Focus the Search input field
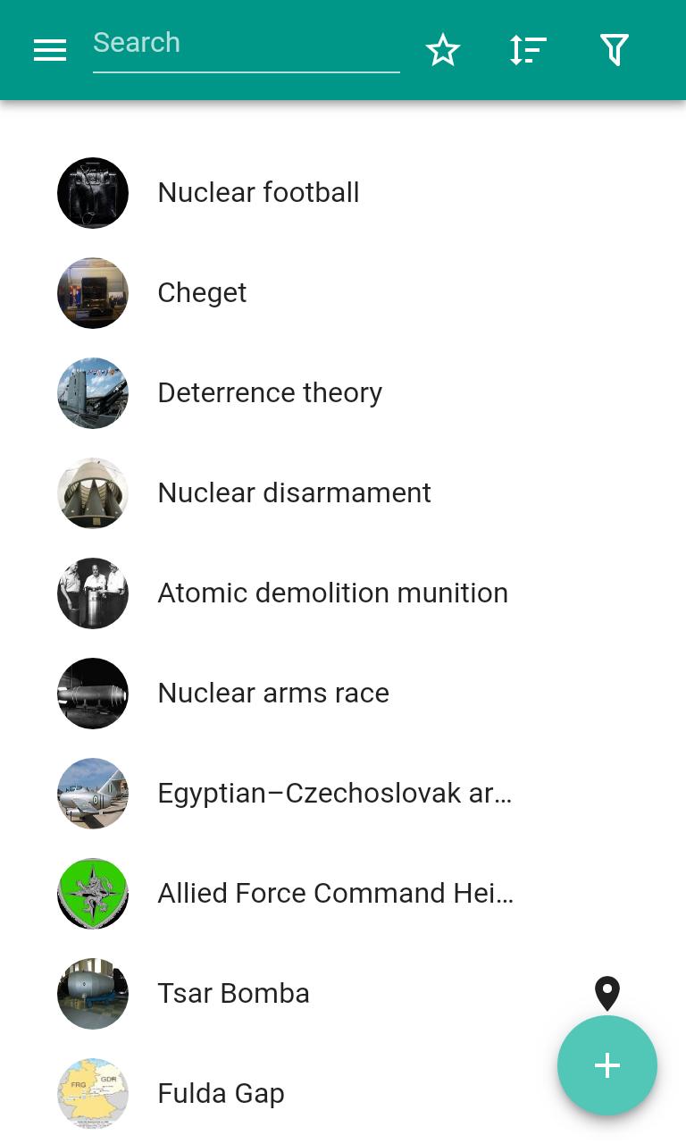Screen dimensions: 686x1144 coord(247,45)
